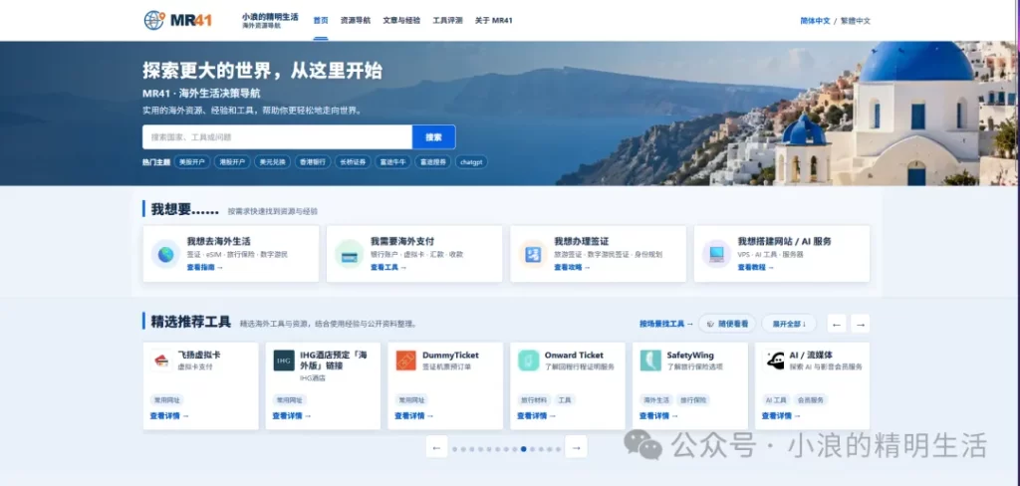Select the 美元兑换 hot topic tag
The height and width of the screenshot is (486, 1020).
272,162
